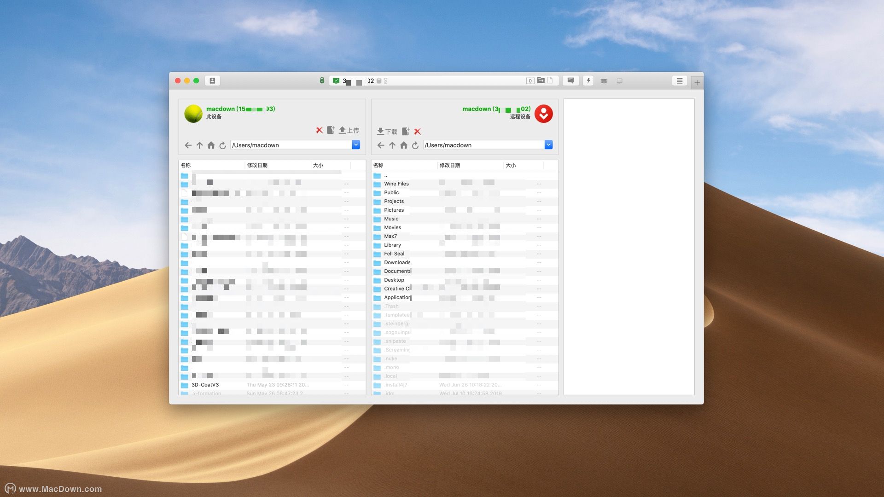The image size is (884, 497).
Task: Click the keyboard toolbar icon
Action: 604,81
